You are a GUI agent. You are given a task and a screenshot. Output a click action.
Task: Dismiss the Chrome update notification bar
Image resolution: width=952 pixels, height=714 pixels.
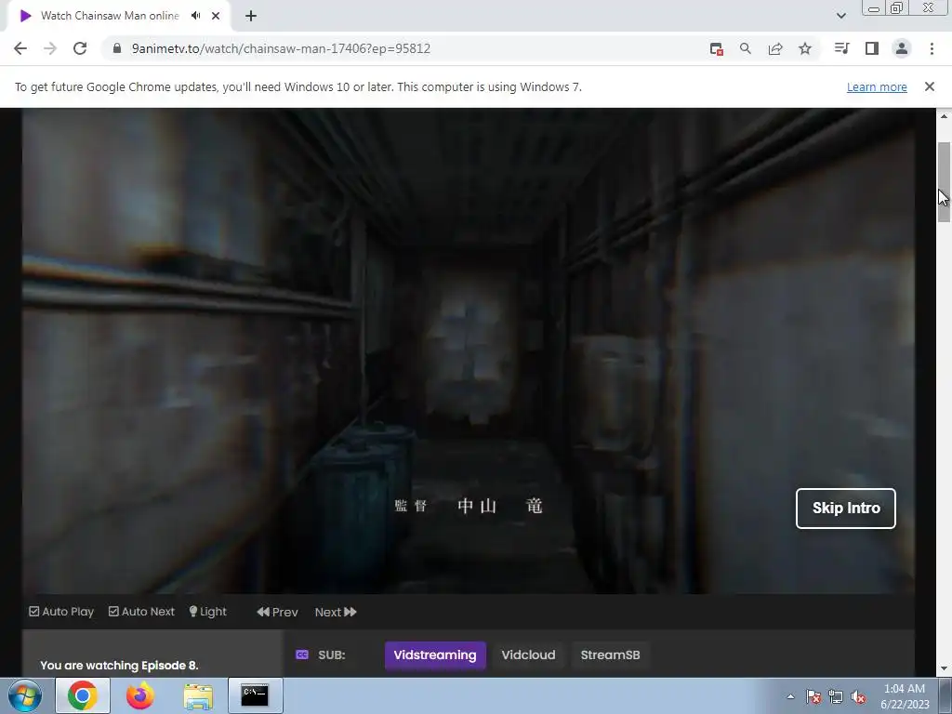click(x=930, y=86)
